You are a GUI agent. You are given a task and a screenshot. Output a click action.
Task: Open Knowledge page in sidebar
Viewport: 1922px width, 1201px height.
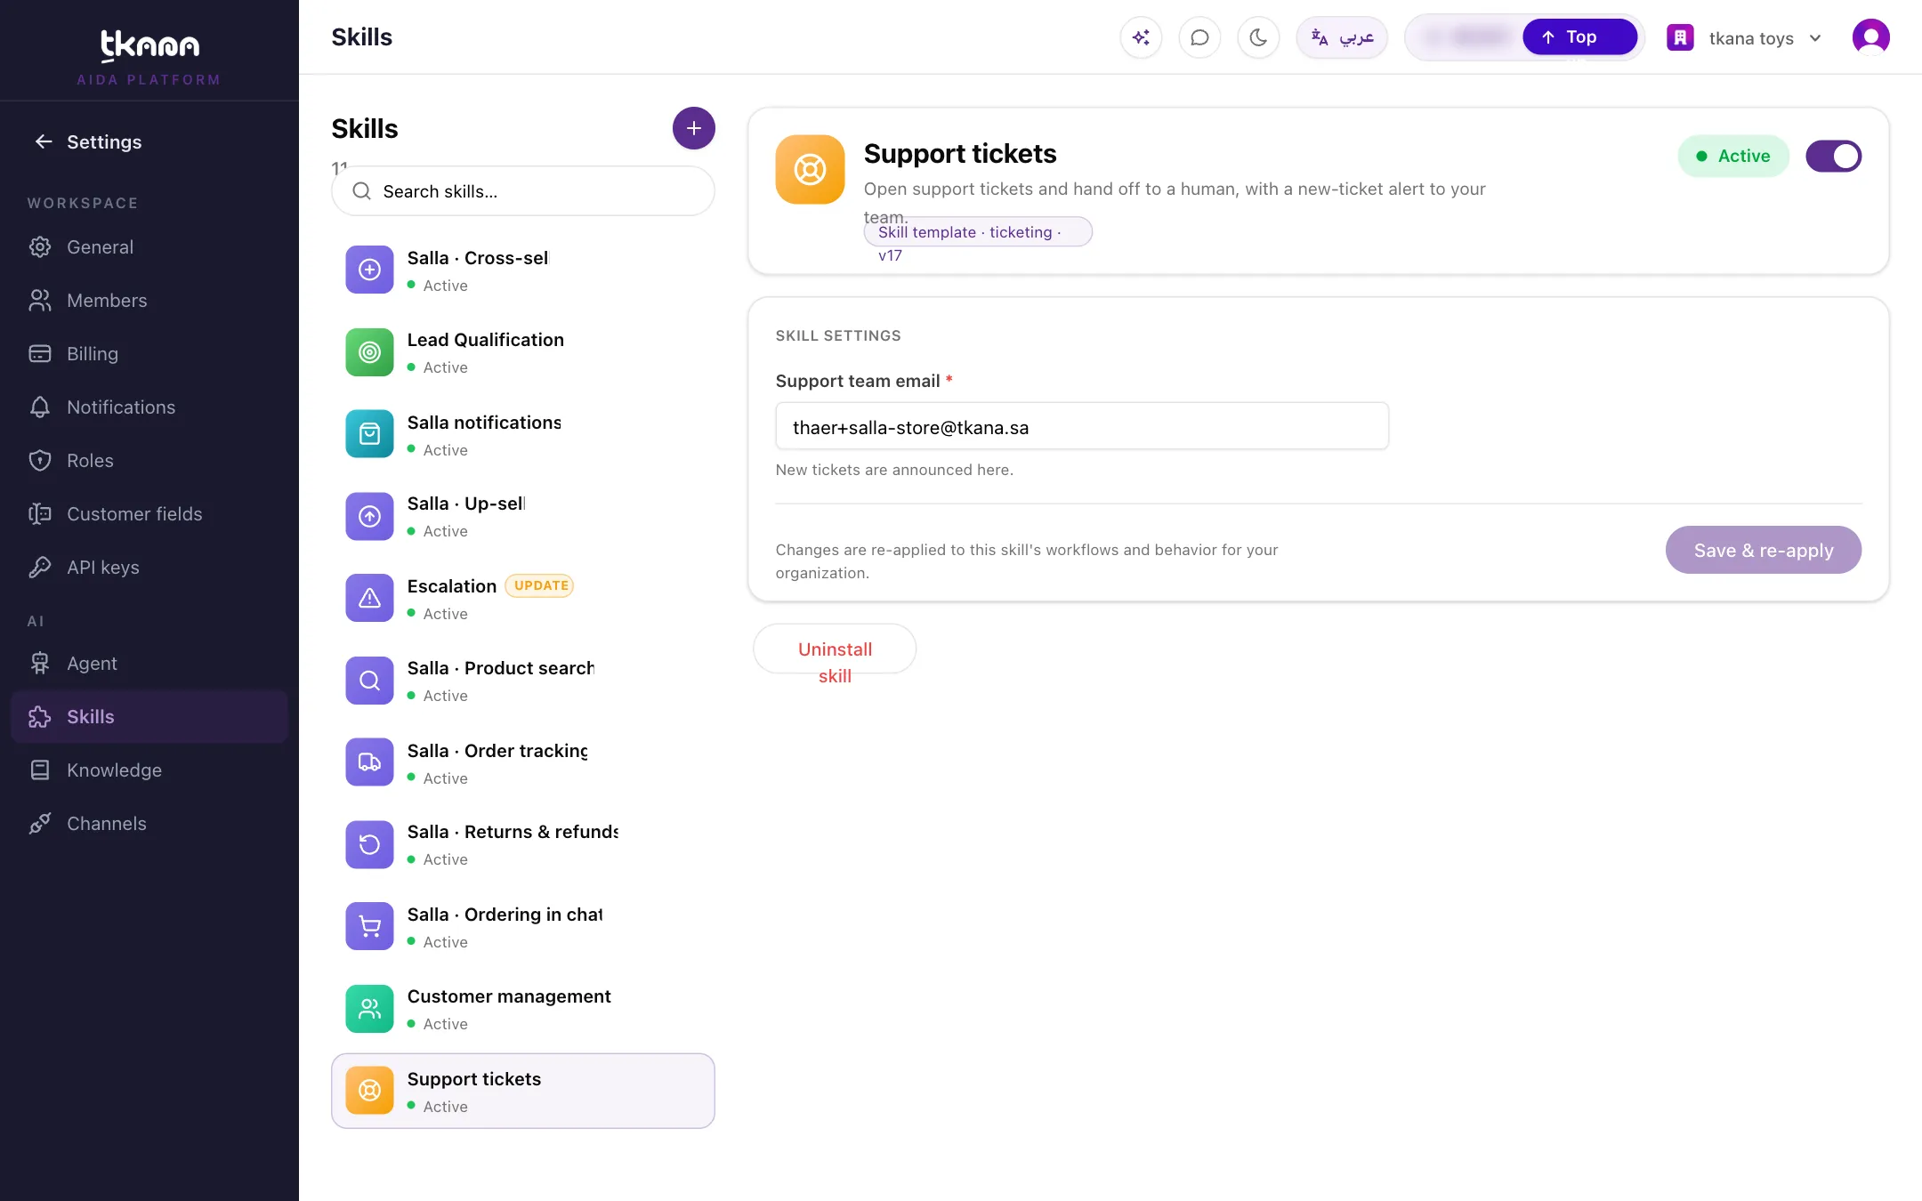[149, 770]
